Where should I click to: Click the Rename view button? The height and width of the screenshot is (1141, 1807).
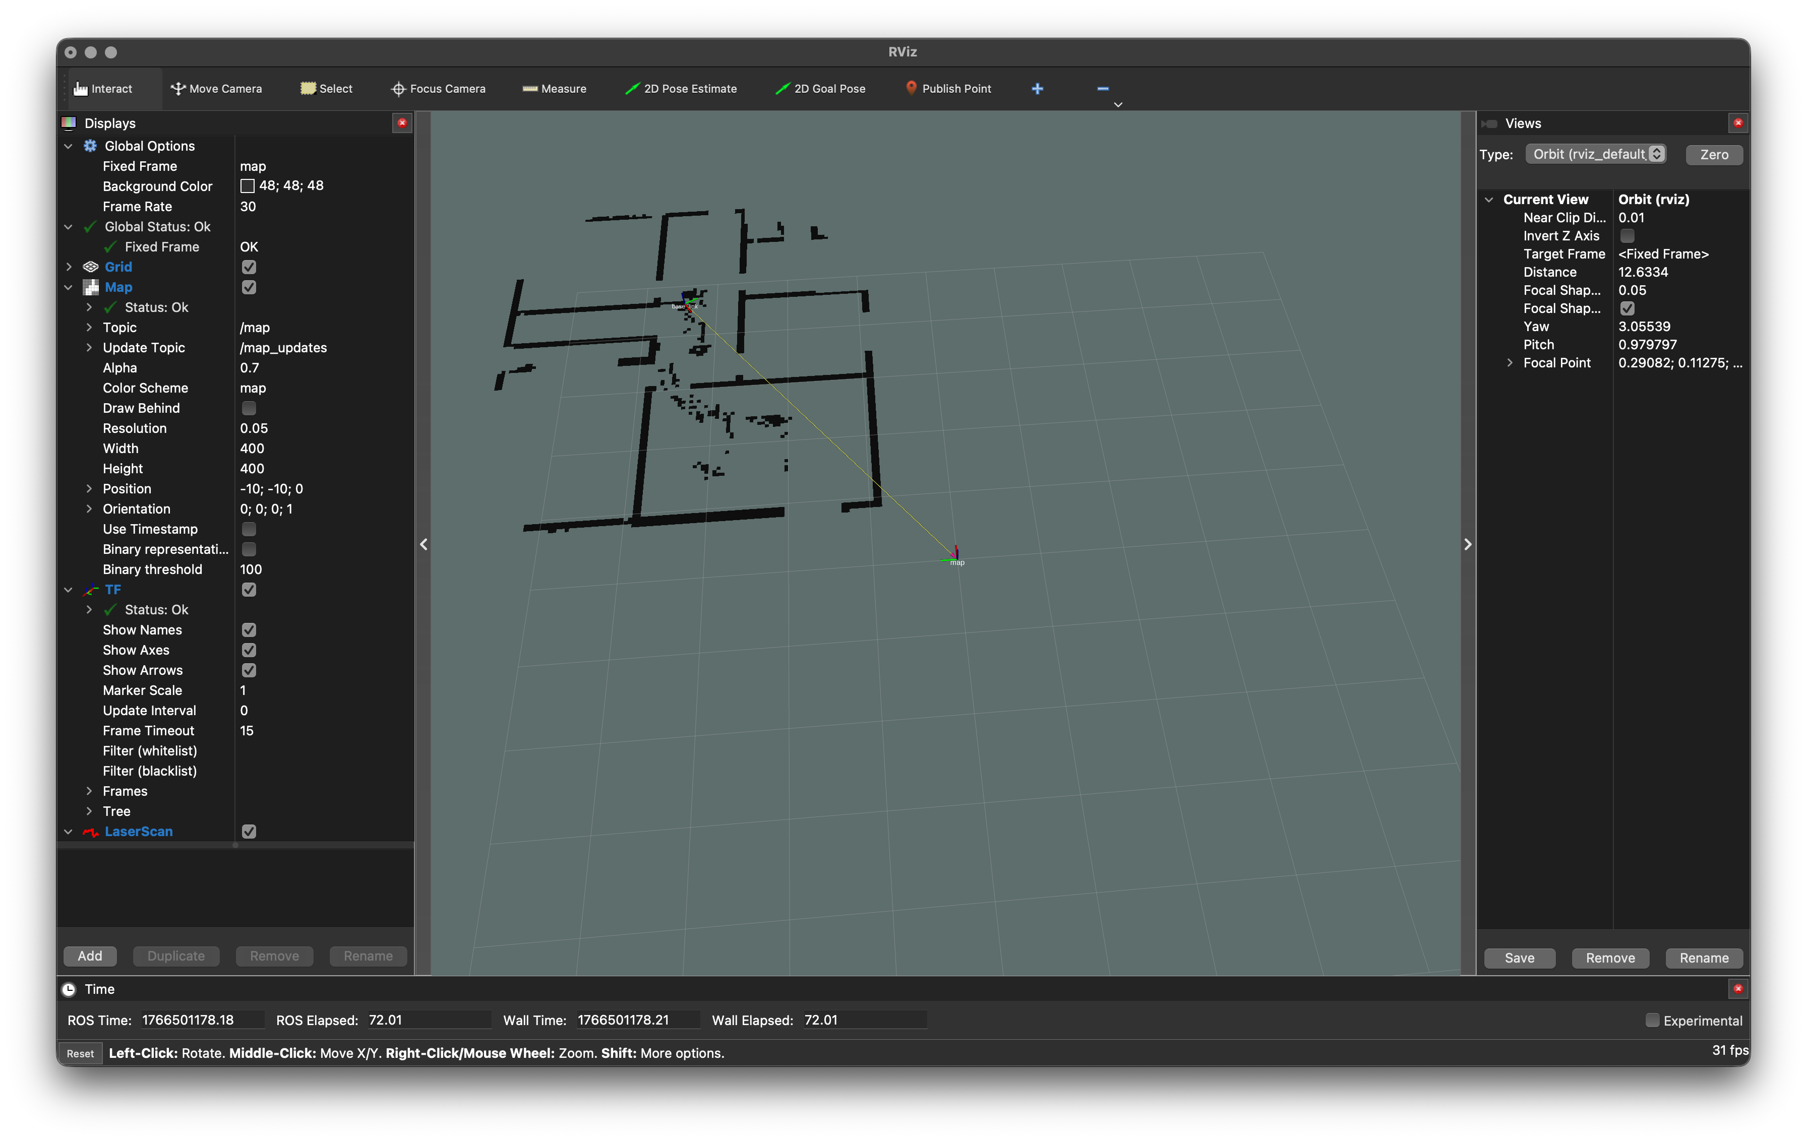pyautogui.click(x=1704, y=958)
